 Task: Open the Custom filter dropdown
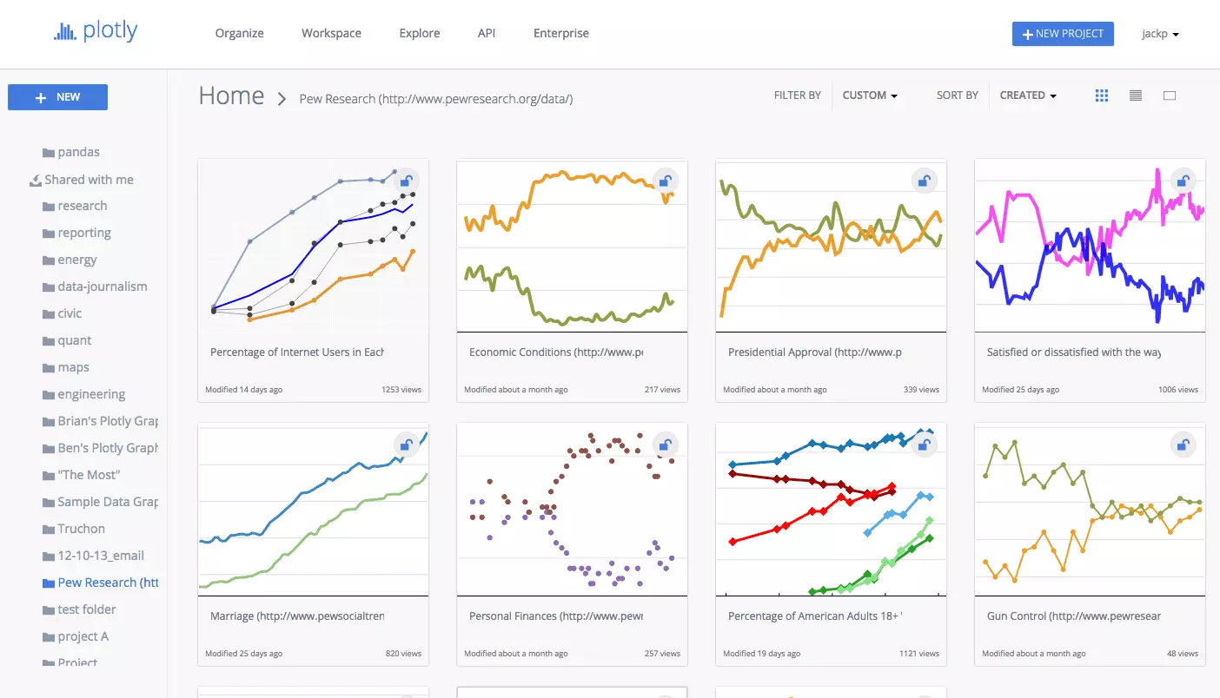pyautogui.click(x=870, y=95)
